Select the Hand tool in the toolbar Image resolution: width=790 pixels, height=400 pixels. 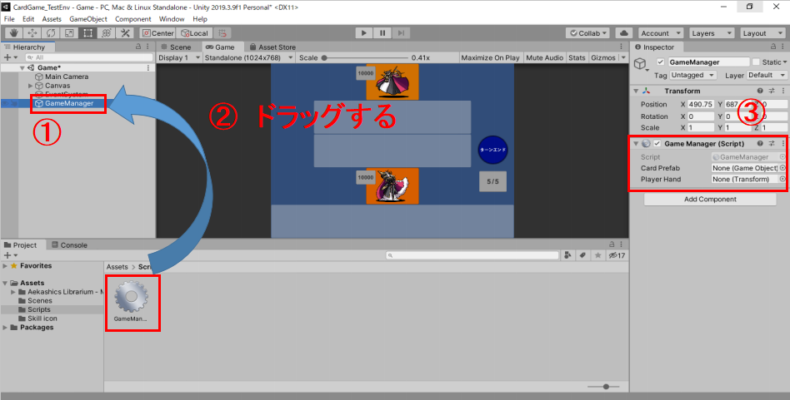pyautogui.click(x=13, y=33)
